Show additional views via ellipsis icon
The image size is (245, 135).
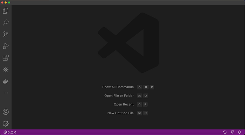click(6, 93)
